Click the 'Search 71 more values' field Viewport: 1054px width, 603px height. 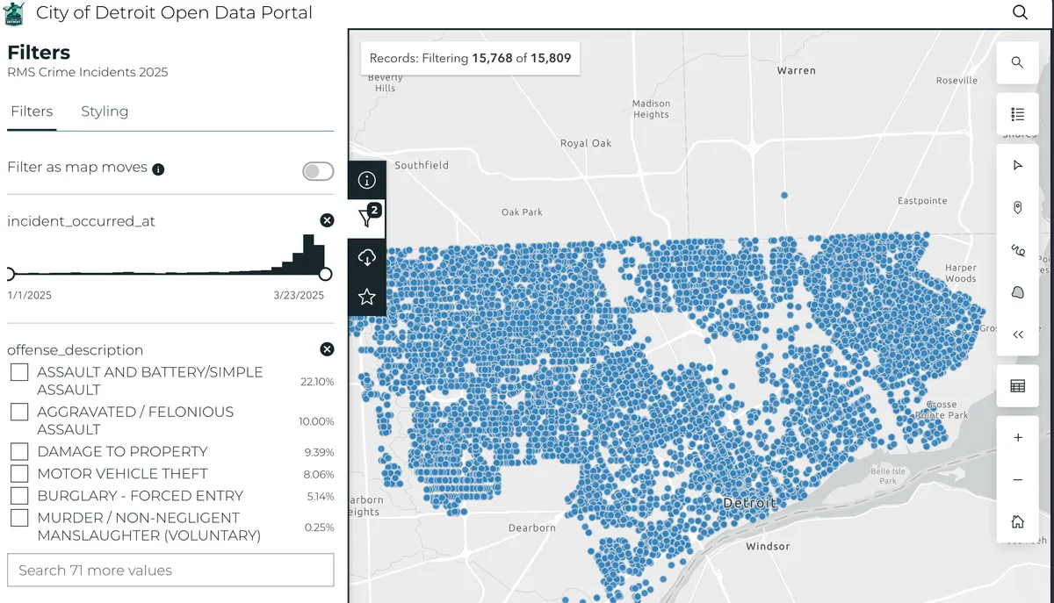(x=170, y=571)
